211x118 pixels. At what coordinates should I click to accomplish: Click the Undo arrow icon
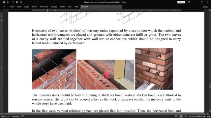pos(8,2)
